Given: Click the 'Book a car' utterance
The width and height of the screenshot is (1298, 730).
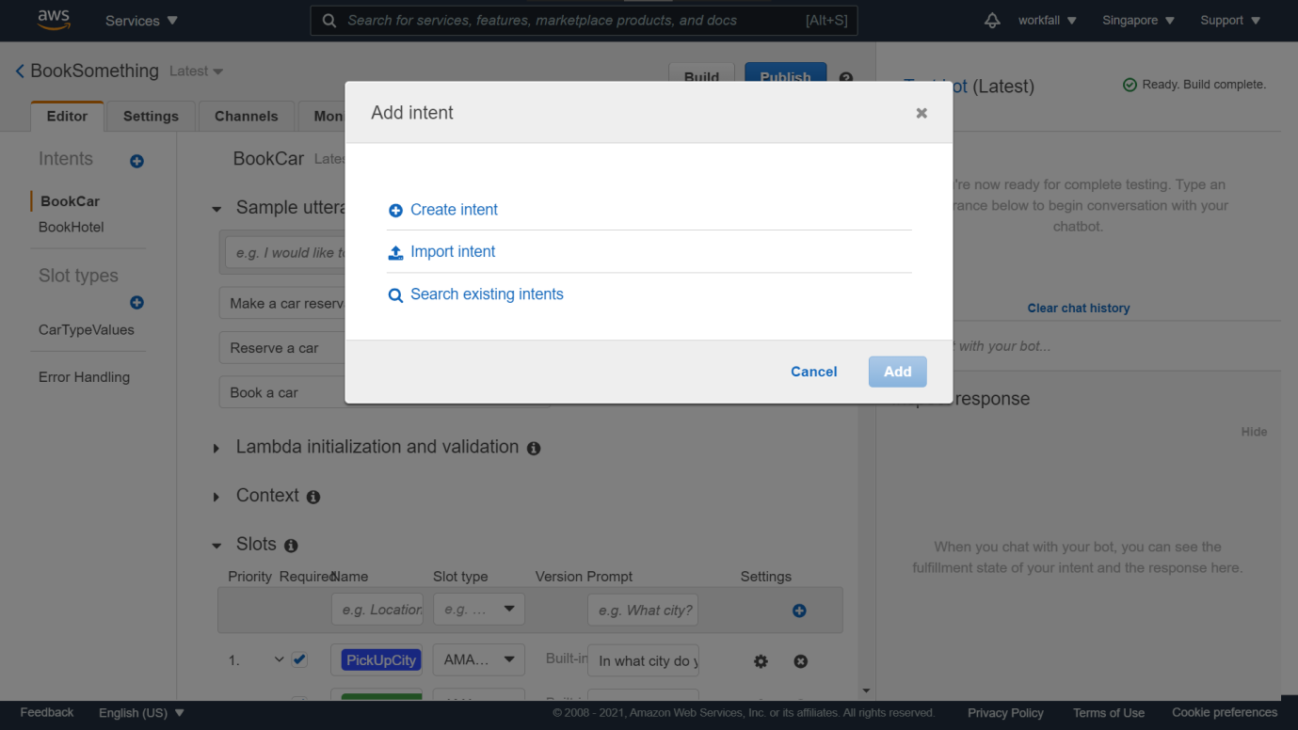Looking at the screenshot, I should (x=264, y=392).
